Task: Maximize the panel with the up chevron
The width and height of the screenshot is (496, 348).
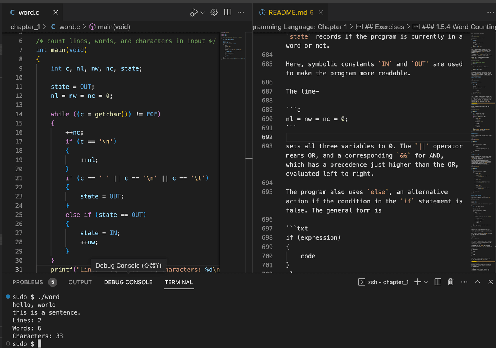Action: point(477,282)
